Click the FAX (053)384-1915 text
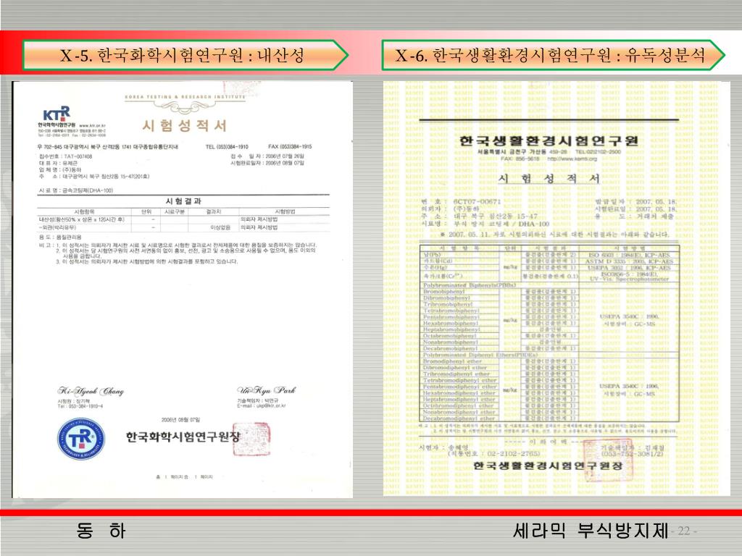742x556 pixels. [x=290, y=146]
